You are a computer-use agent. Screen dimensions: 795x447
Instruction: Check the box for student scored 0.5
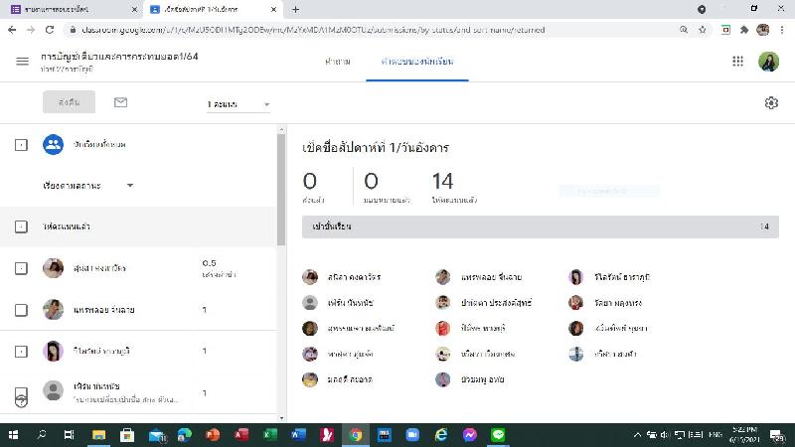pos(22,268)
